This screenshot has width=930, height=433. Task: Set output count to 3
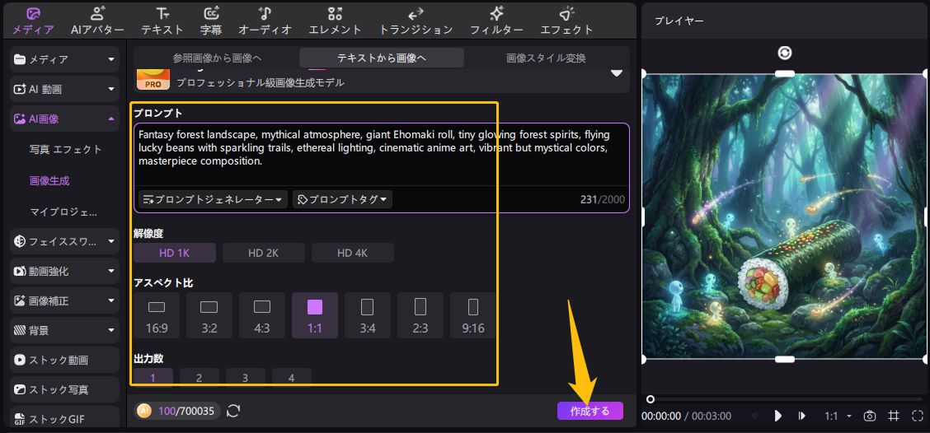coord(246,377)
